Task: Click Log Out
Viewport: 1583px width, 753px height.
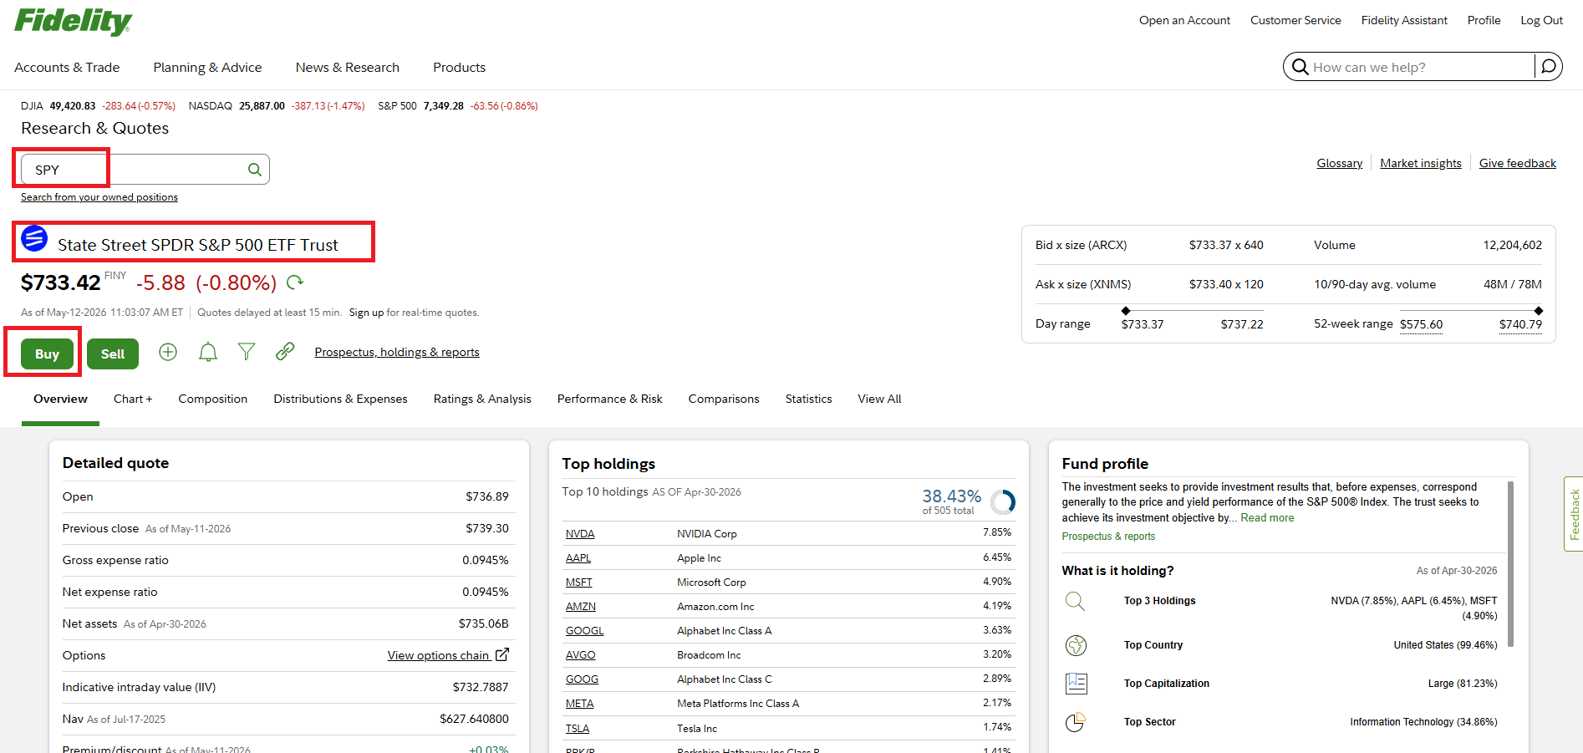Action: (x=1541, y=20)
